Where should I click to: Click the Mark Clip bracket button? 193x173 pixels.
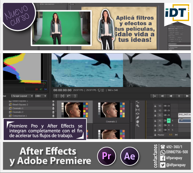(62, 96)
